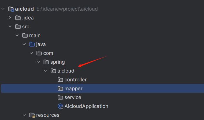Collapse the spring package chevron
204x120 pixels.
38,62
